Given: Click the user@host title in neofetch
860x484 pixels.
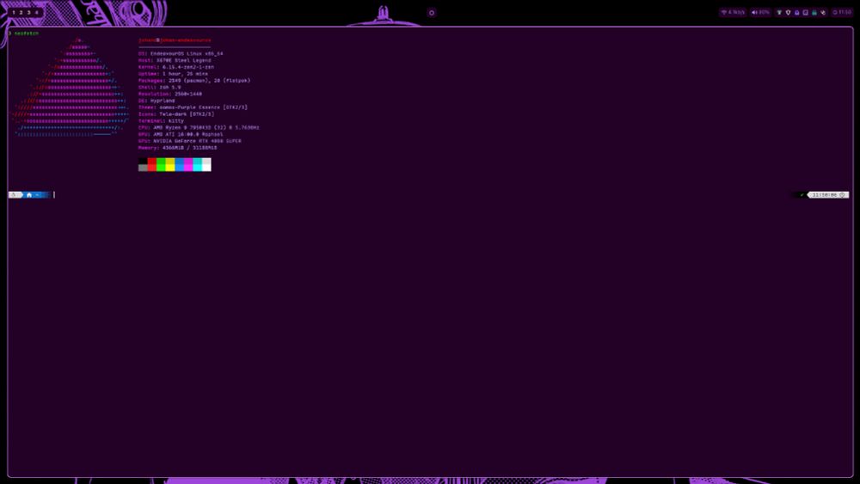Looking at the screenshot, I should point(175,40).
